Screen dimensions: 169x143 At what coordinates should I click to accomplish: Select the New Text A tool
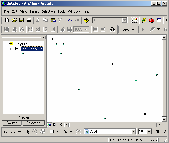pos(65,132)
